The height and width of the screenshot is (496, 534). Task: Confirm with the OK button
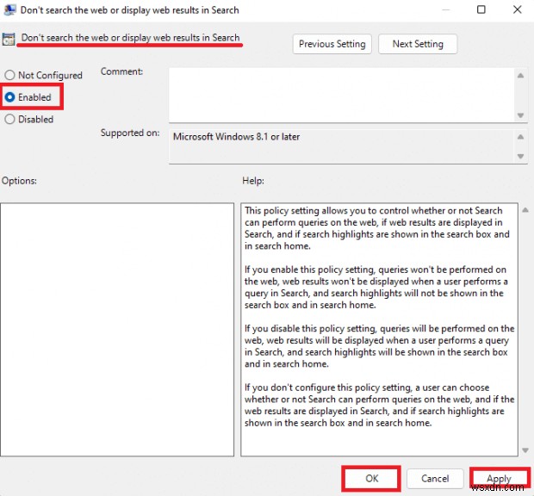coord(371,478)
